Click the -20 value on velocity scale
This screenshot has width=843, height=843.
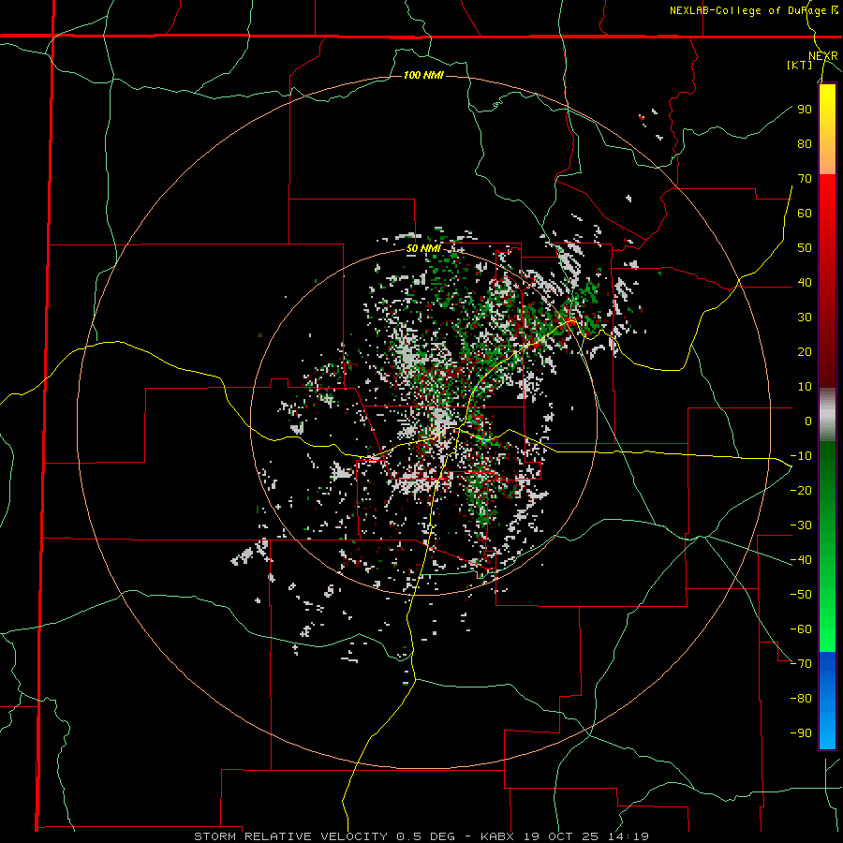pyautogui.click(x=801, y=491)
